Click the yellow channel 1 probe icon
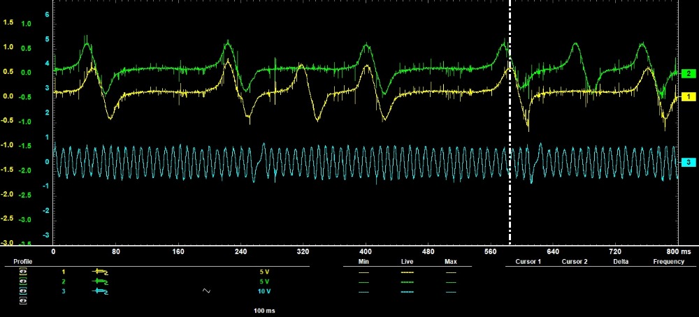 click(100, 271)
